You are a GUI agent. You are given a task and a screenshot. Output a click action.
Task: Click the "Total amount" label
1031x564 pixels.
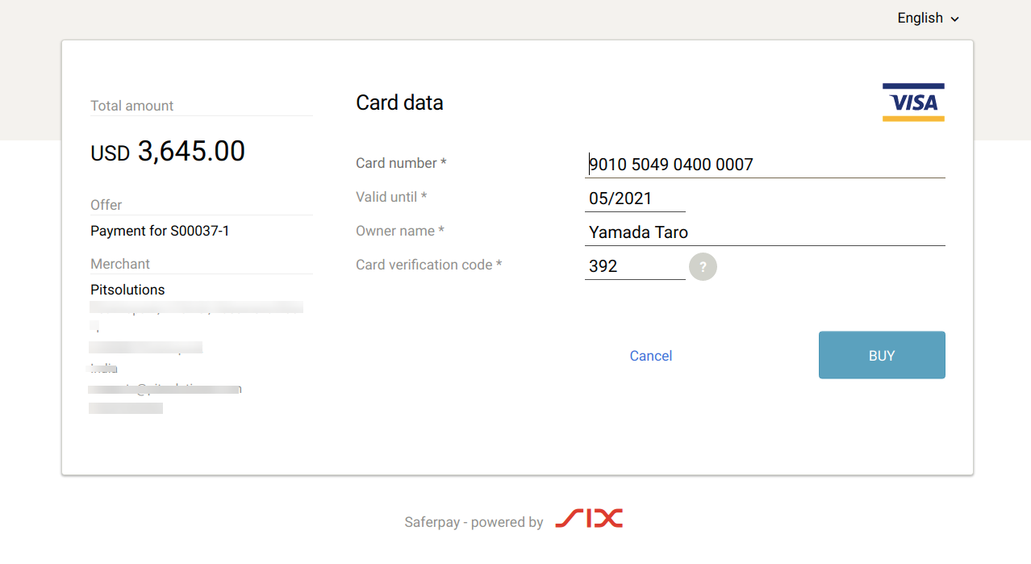click(x=132, y=106)
